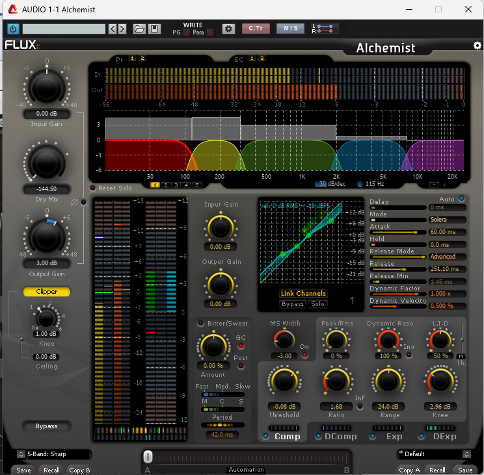Open host toolbar gear settings
The image size is (484, 475).
(x=228, y=29)
